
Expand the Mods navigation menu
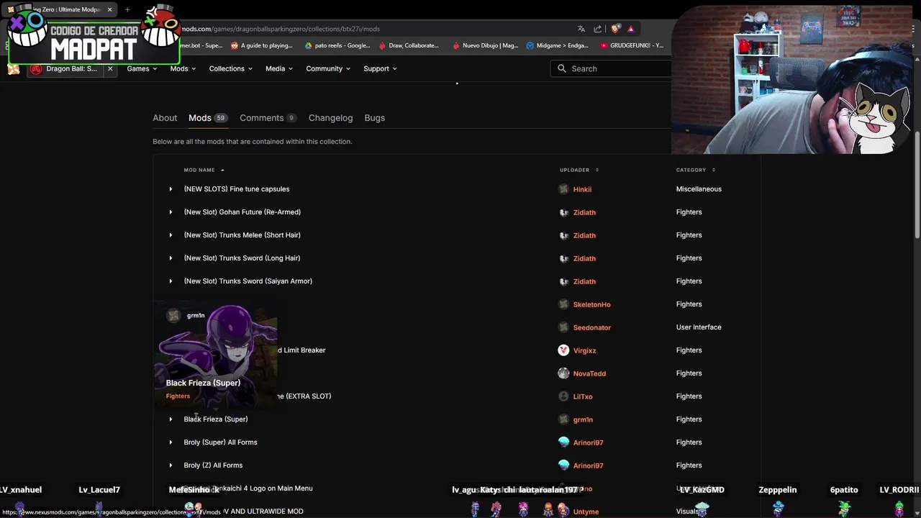click(x=183, y=68)
